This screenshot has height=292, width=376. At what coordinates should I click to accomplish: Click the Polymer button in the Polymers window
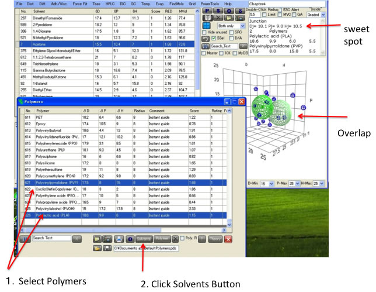[x=162, y=239]
